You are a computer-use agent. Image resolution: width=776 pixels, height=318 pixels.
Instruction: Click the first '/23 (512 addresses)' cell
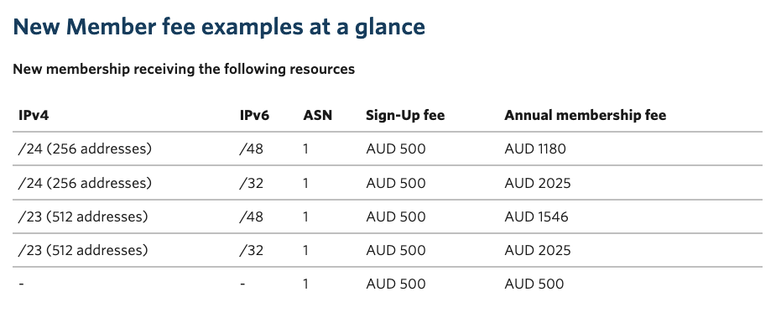click(83, 216)
